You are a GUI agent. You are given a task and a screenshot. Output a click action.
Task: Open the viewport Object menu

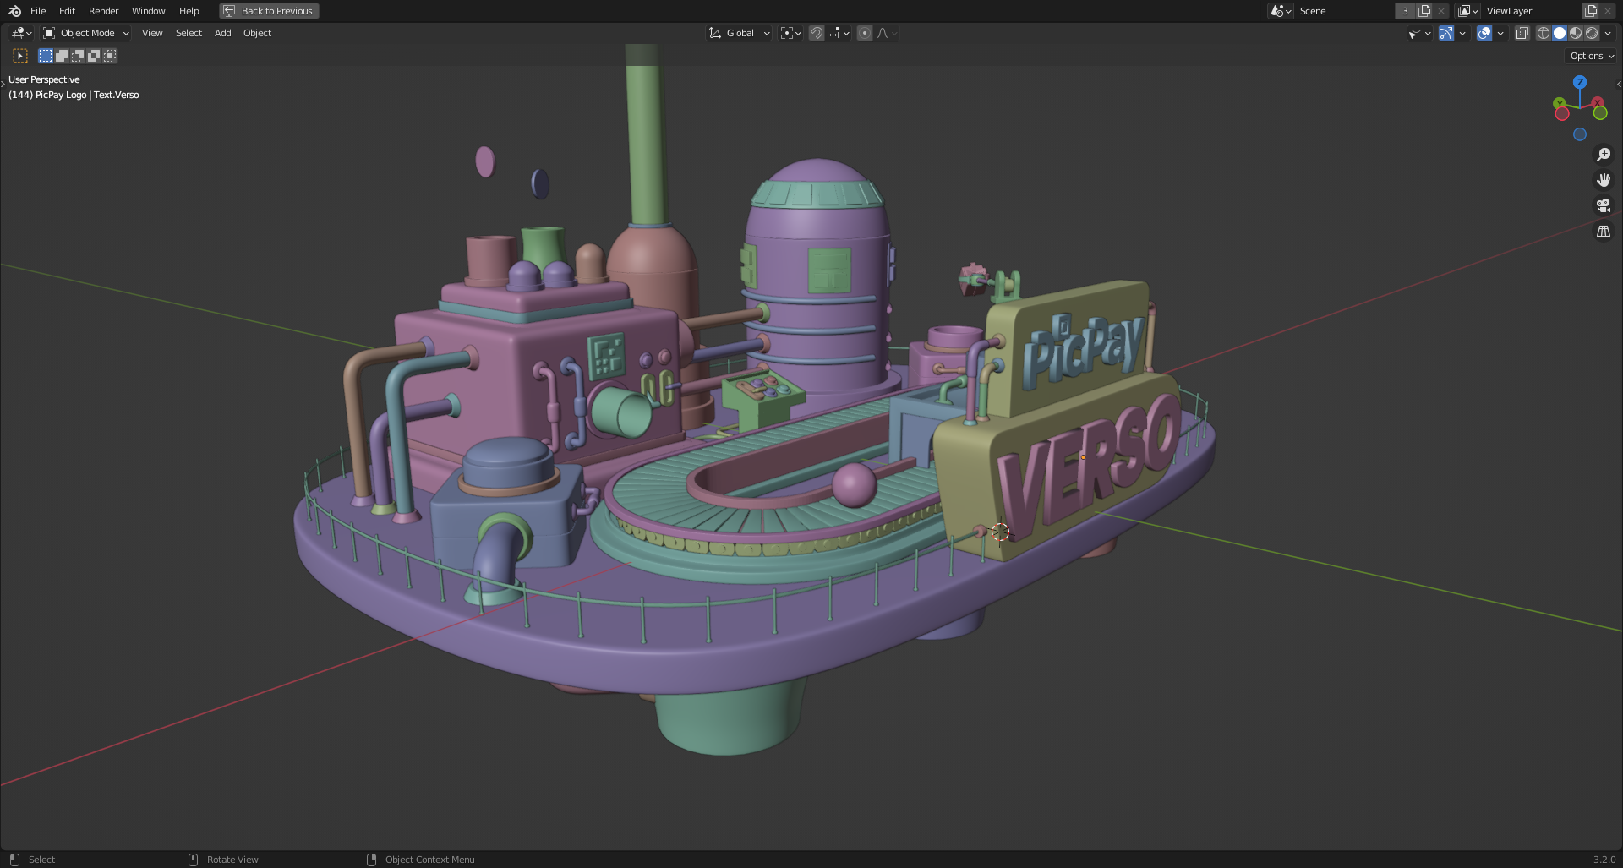click(x=257, y=33)
